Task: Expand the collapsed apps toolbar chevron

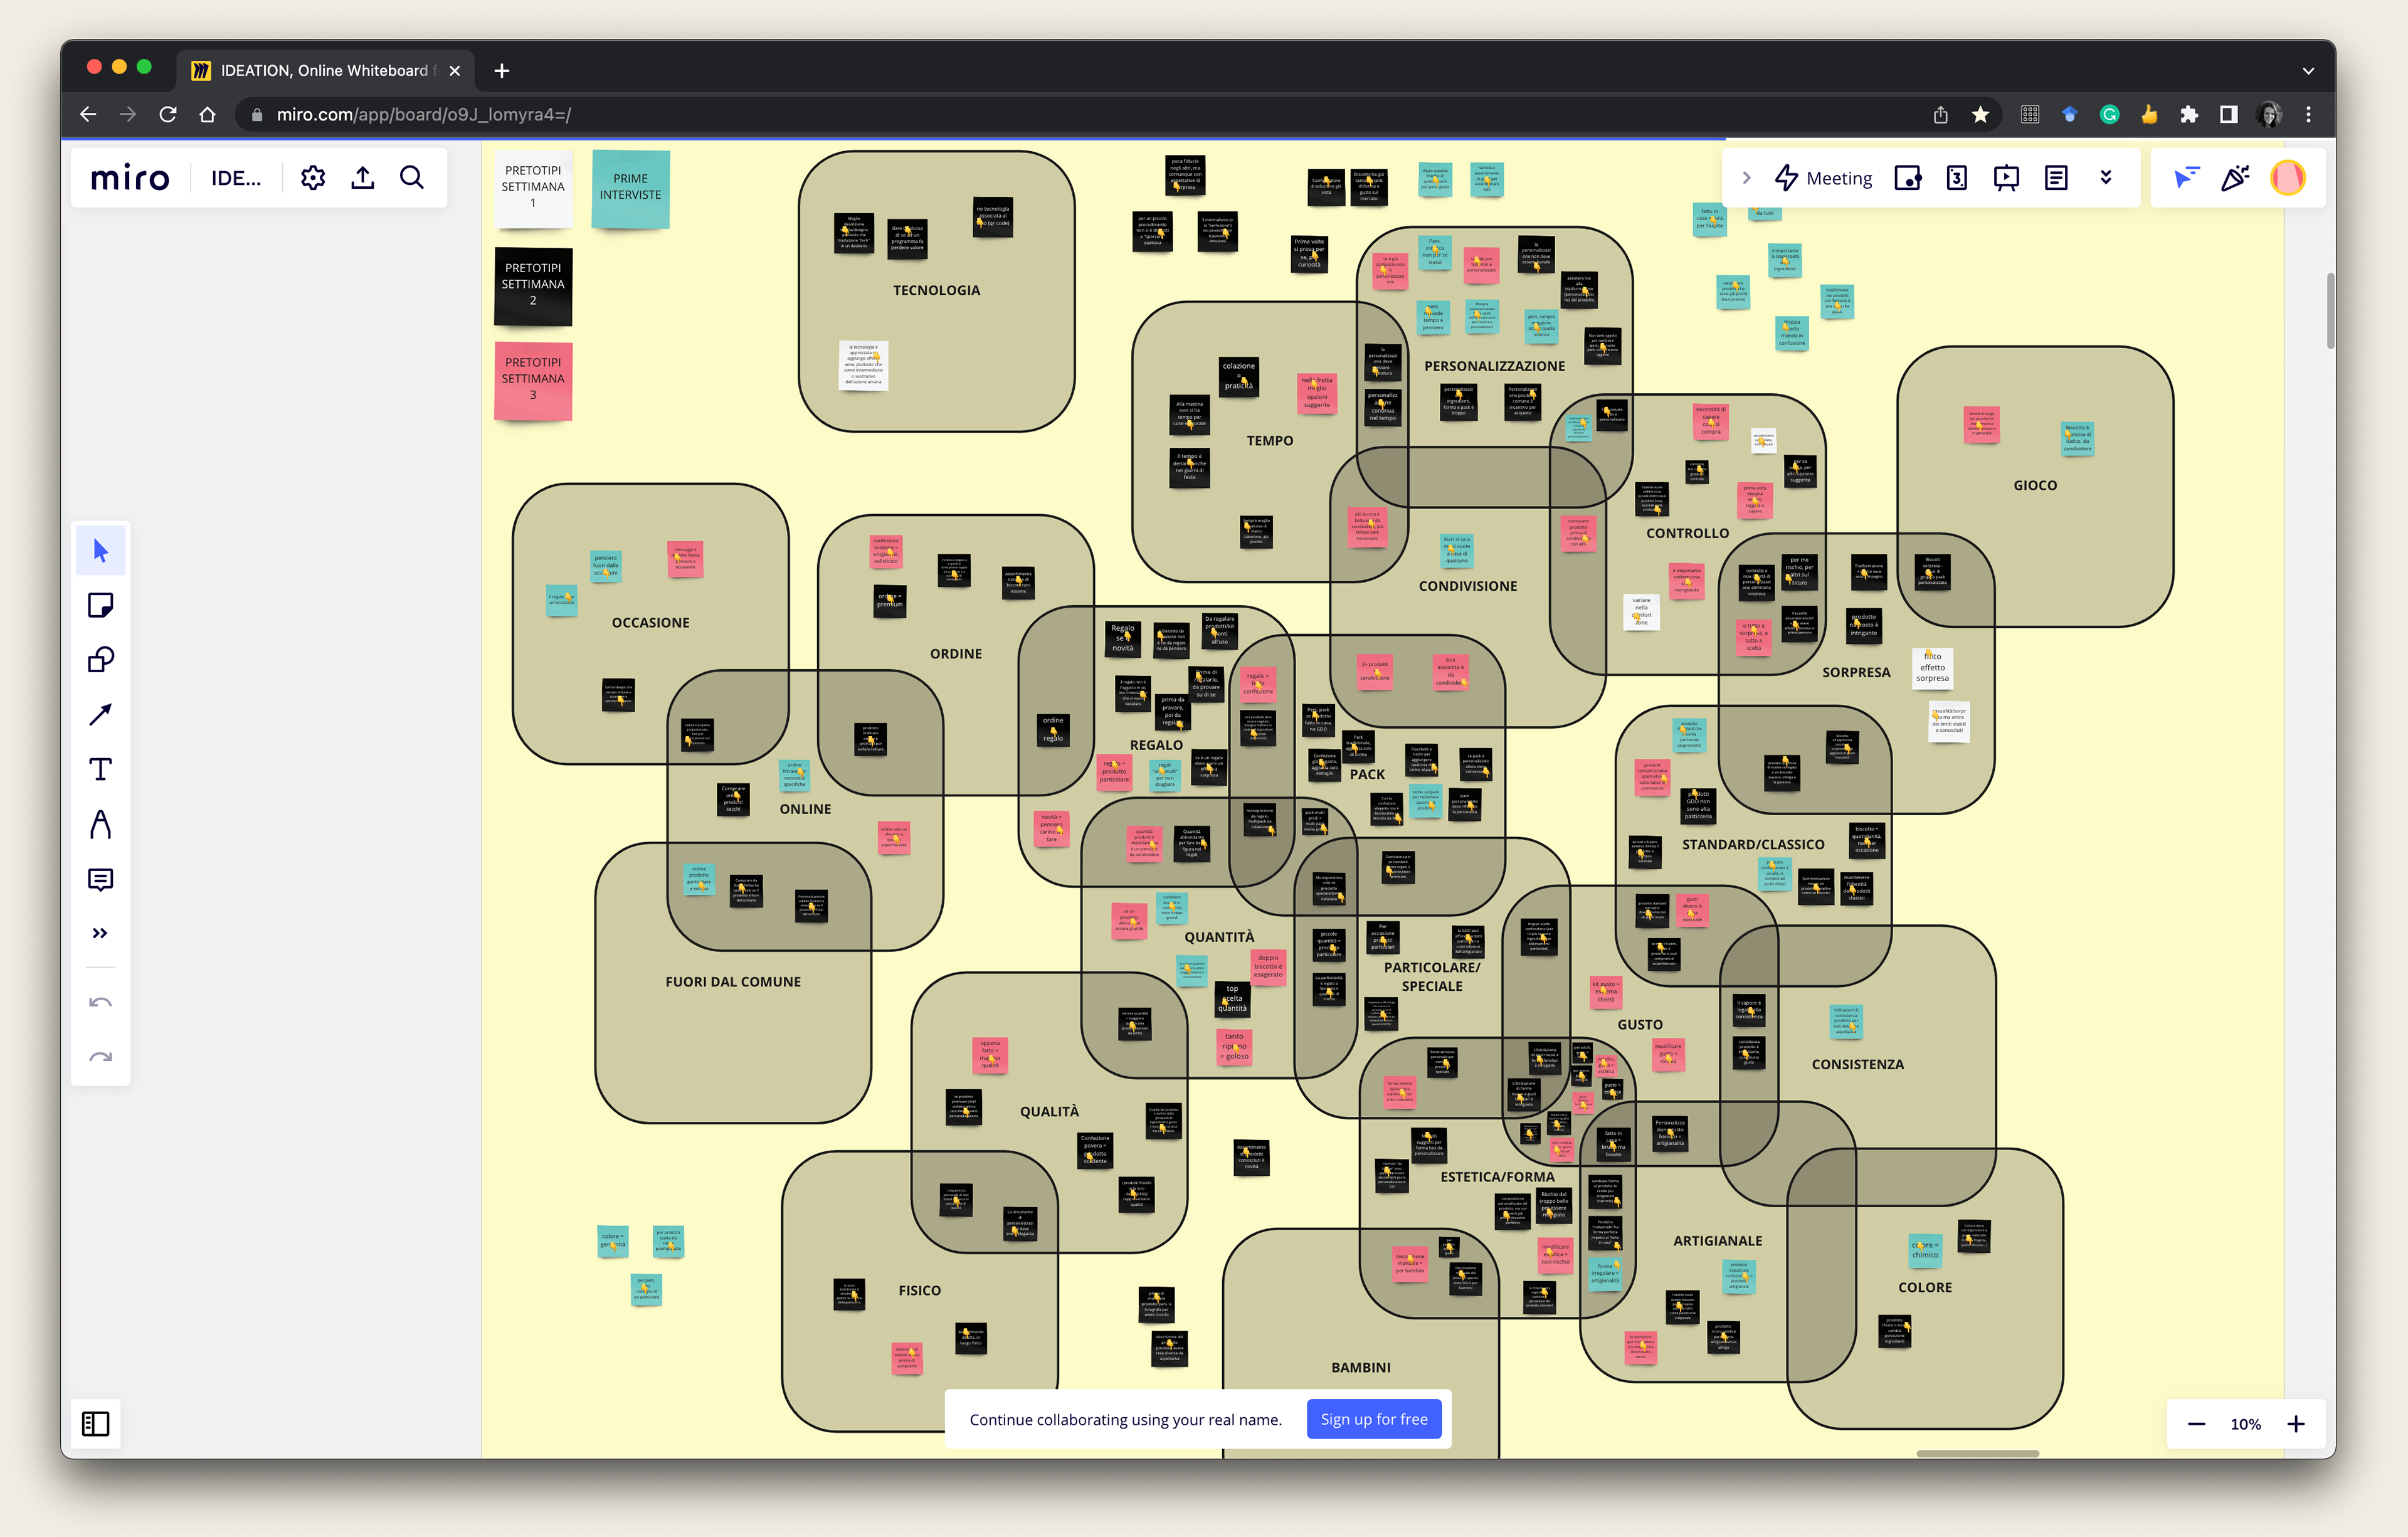Action: coord(1746,178)
